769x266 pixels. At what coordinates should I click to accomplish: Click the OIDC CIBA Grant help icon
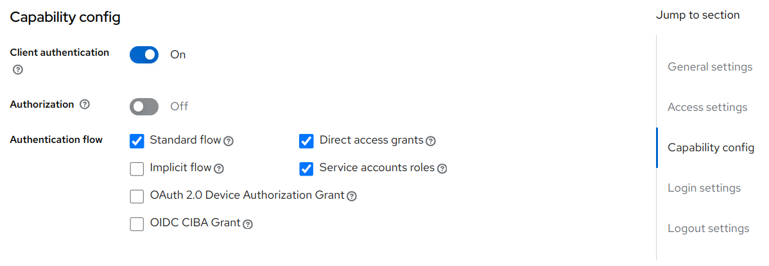tap(248, 224)
